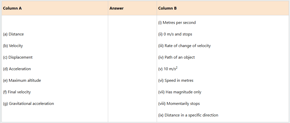Click "(vii) Has magnitude only" option
Screen dimensions: 290x123
point(180,92)
